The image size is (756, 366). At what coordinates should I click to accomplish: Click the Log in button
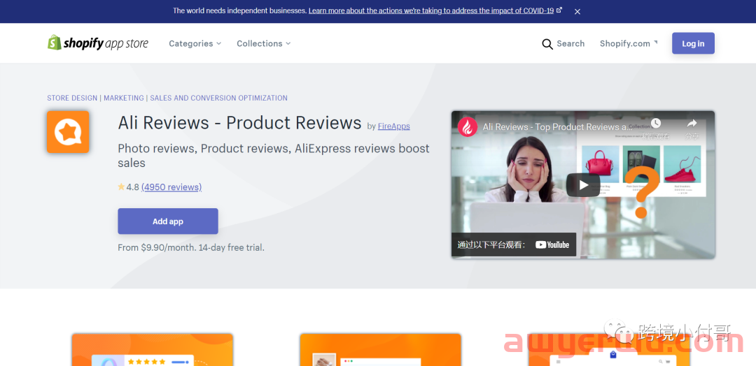tap(693, 43)
